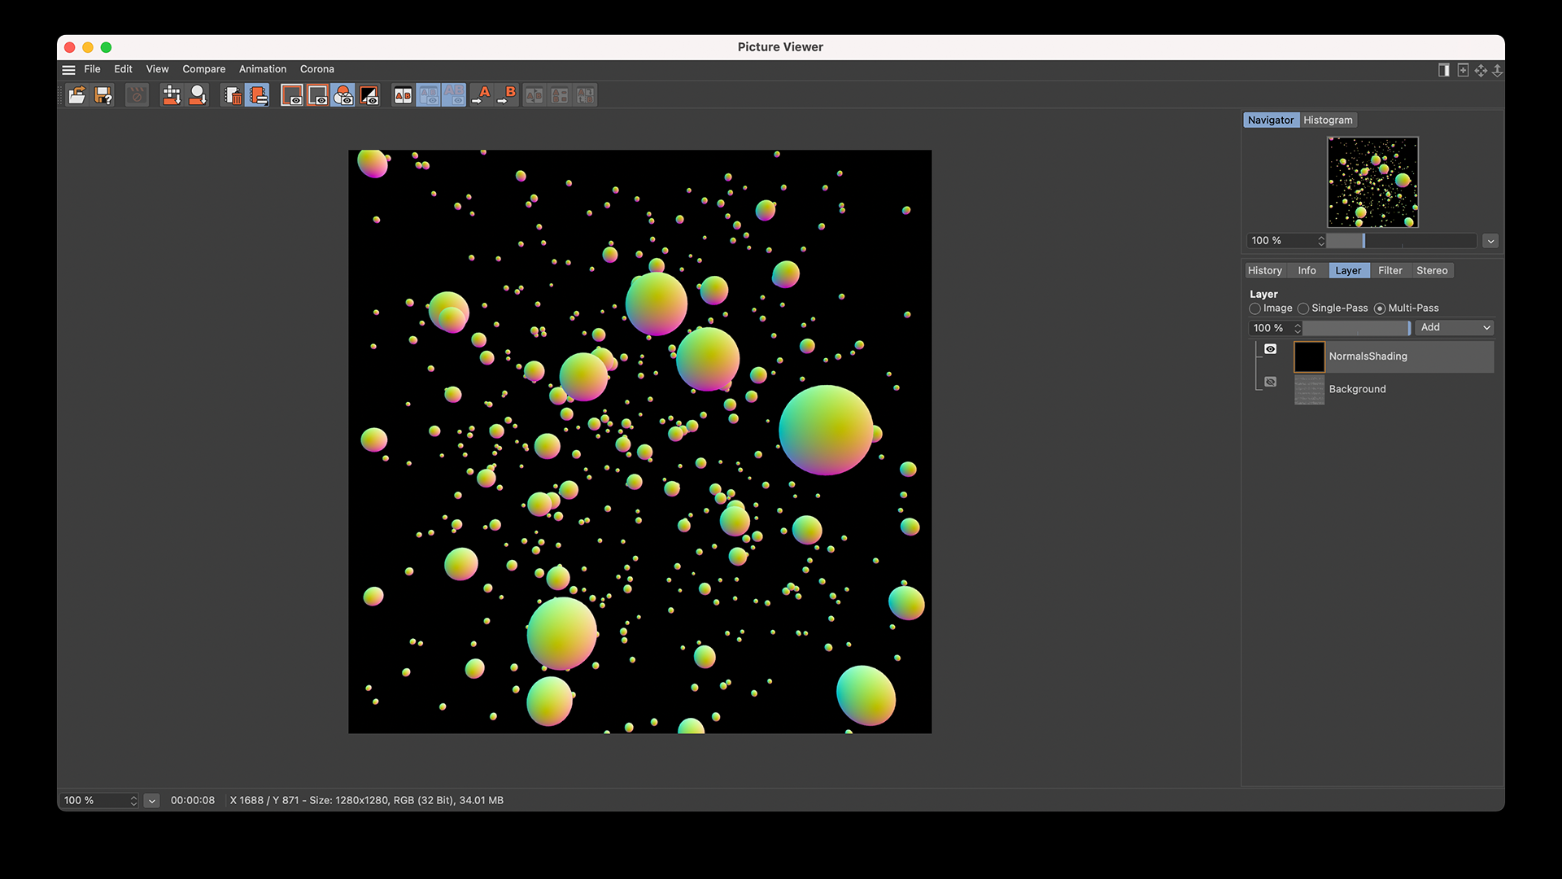Click the overlapping circles channel display icon
This screenshot has height=879, width=1562.
[343, 95]
